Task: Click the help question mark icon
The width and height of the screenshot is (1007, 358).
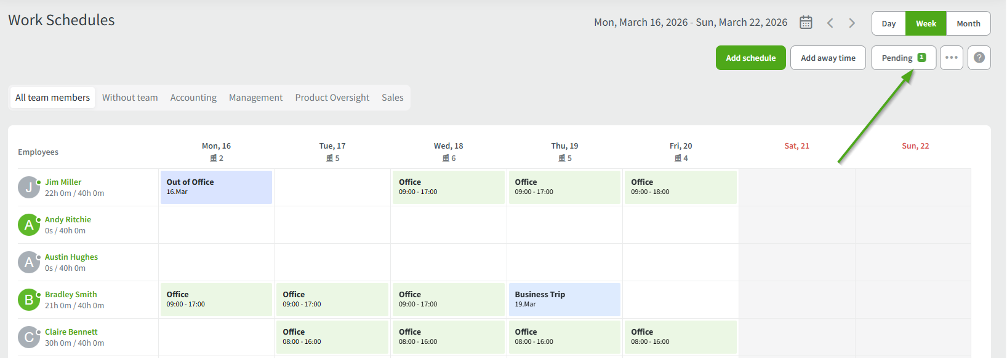Action: click(x=979, y=58)
